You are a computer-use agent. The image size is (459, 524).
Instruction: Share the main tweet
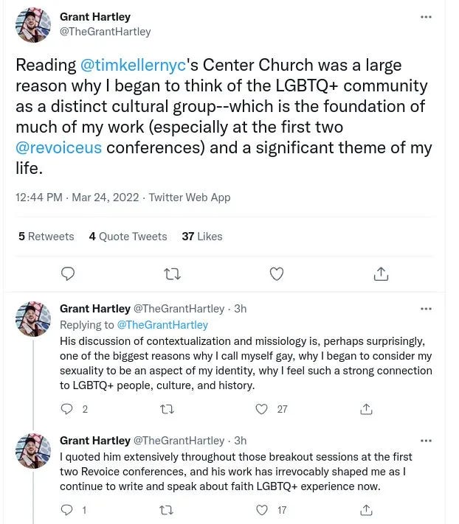pyautogui.click(x=381, y=273)
